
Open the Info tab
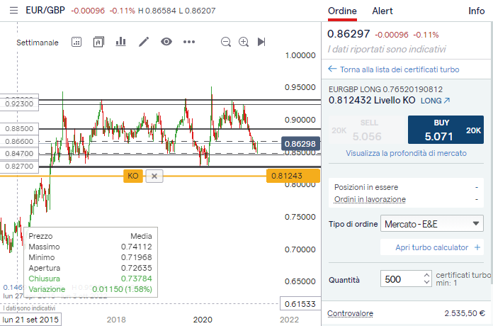pyautogui.click(x=477, y=11)
